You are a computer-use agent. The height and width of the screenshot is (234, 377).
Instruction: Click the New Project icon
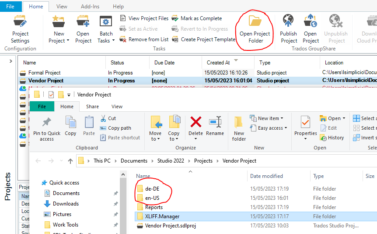click(x=59, y=21)
